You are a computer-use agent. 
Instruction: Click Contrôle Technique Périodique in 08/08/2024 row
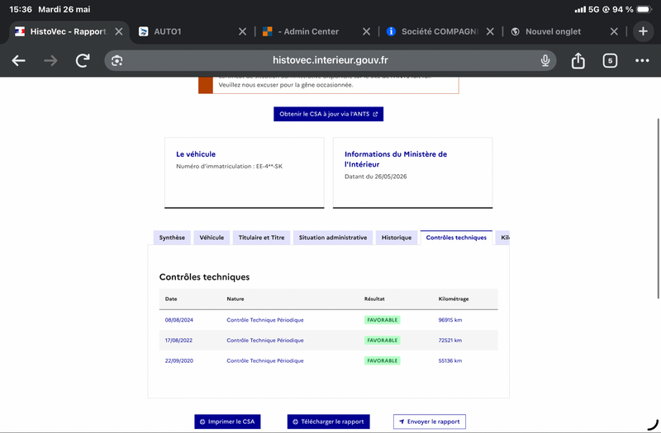click(265, 320)
